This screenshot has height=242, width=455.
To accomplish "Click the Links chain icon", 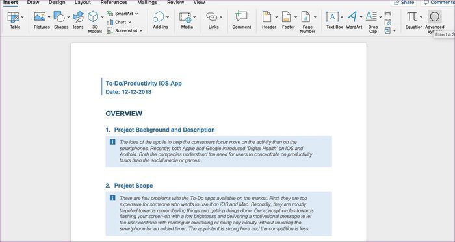I will (211, 17).
